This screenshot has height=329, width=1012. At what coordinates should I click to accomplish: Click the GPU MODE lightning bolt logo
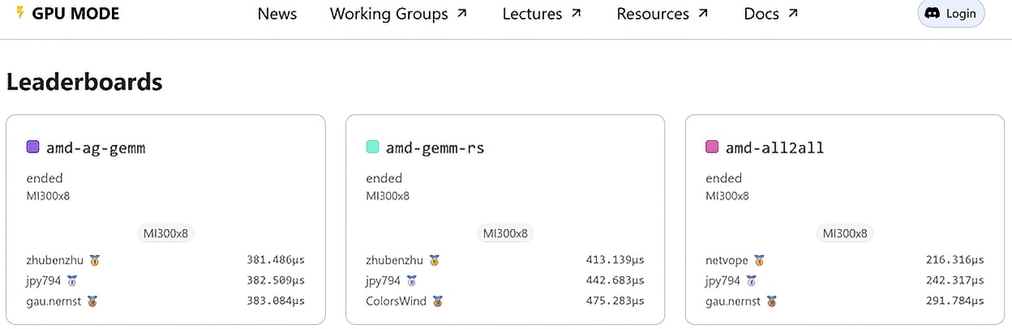[x=19, y=13]
